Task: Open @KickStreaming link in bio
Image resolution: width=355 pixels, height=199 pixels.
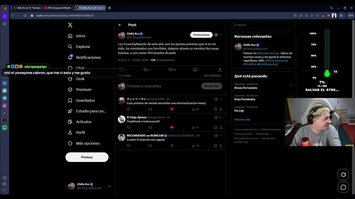Action: (268, 53)
